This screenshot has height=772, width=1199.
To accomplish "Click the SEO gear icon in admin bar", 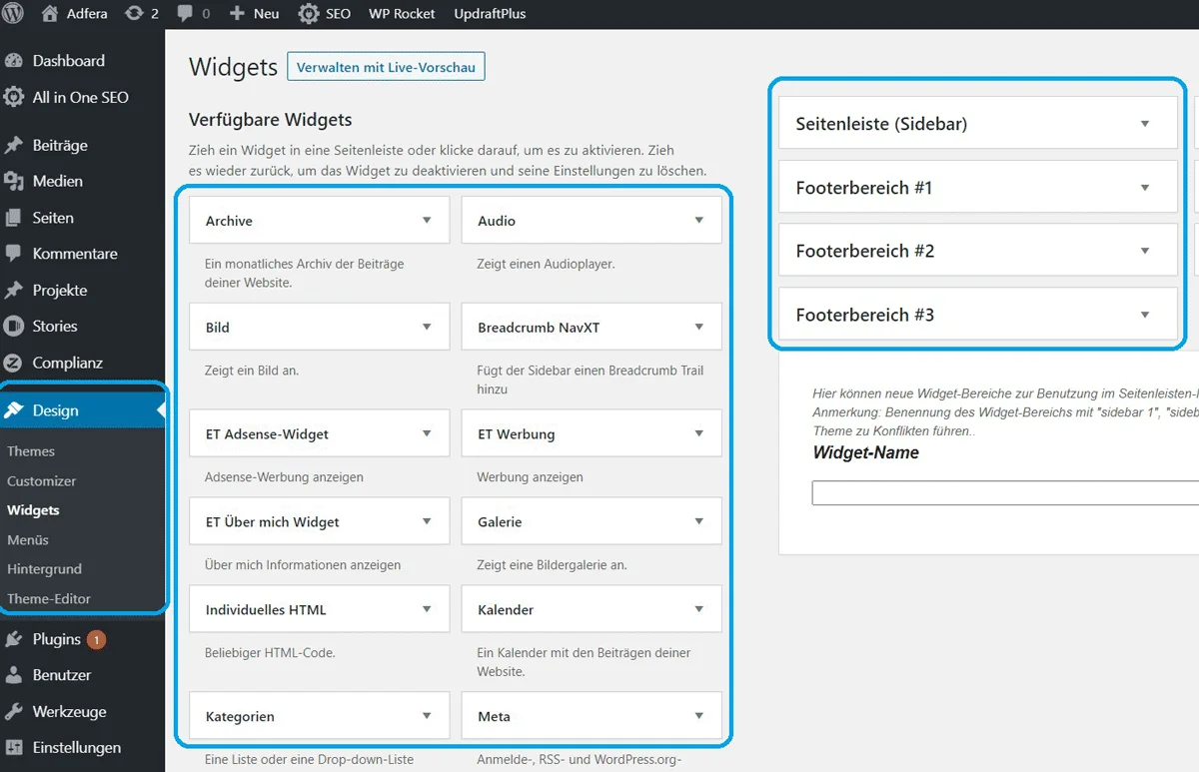I will click(x=306, y=13).
